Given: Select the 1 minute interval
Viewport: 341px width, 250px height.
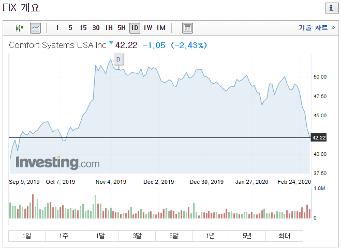Looking at the screenshot, I should (x=57, y=28).
